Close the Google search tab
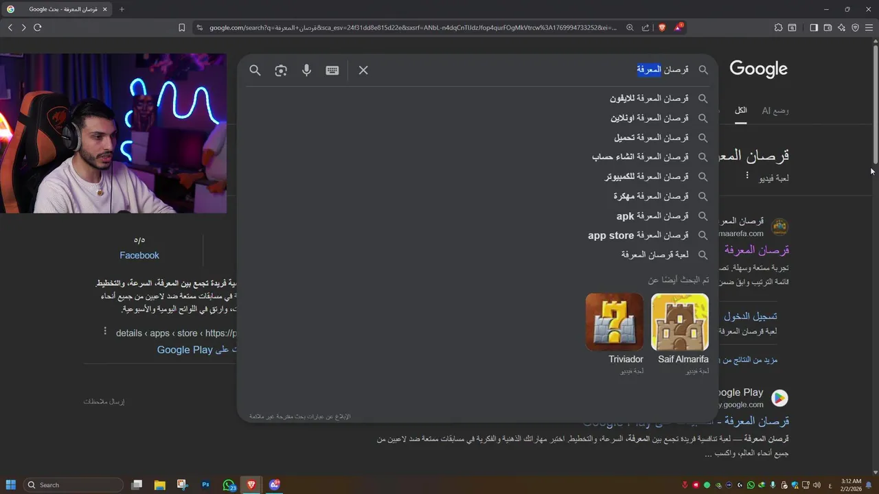This screenshot has height=494, width=879. coord(105,10)
